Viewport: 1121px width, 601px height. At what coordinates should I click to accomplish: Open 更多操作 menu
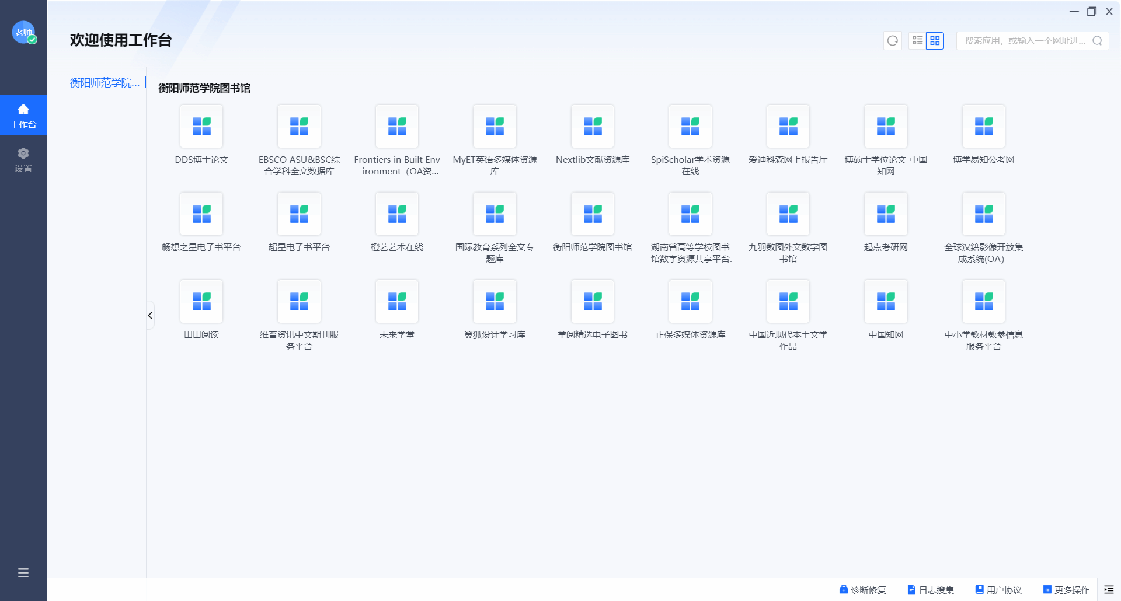point(1066,590)
